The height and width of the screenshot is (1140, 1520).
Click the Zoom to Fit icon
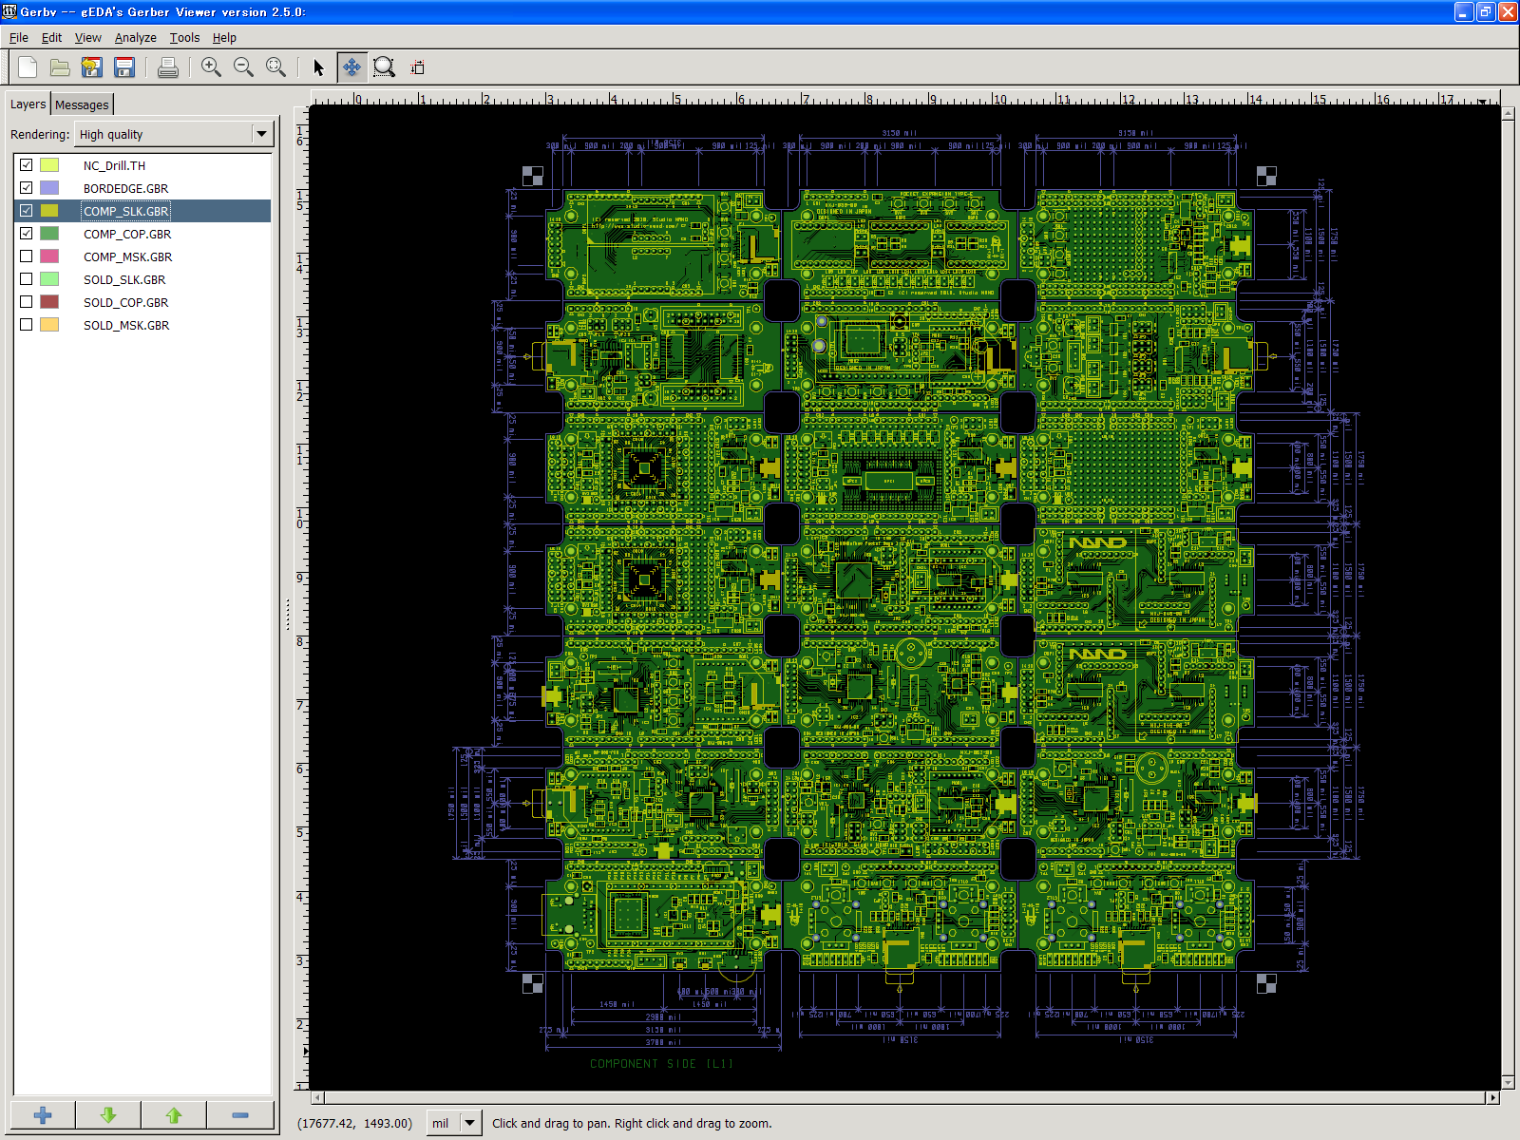[x=275, y=67]
